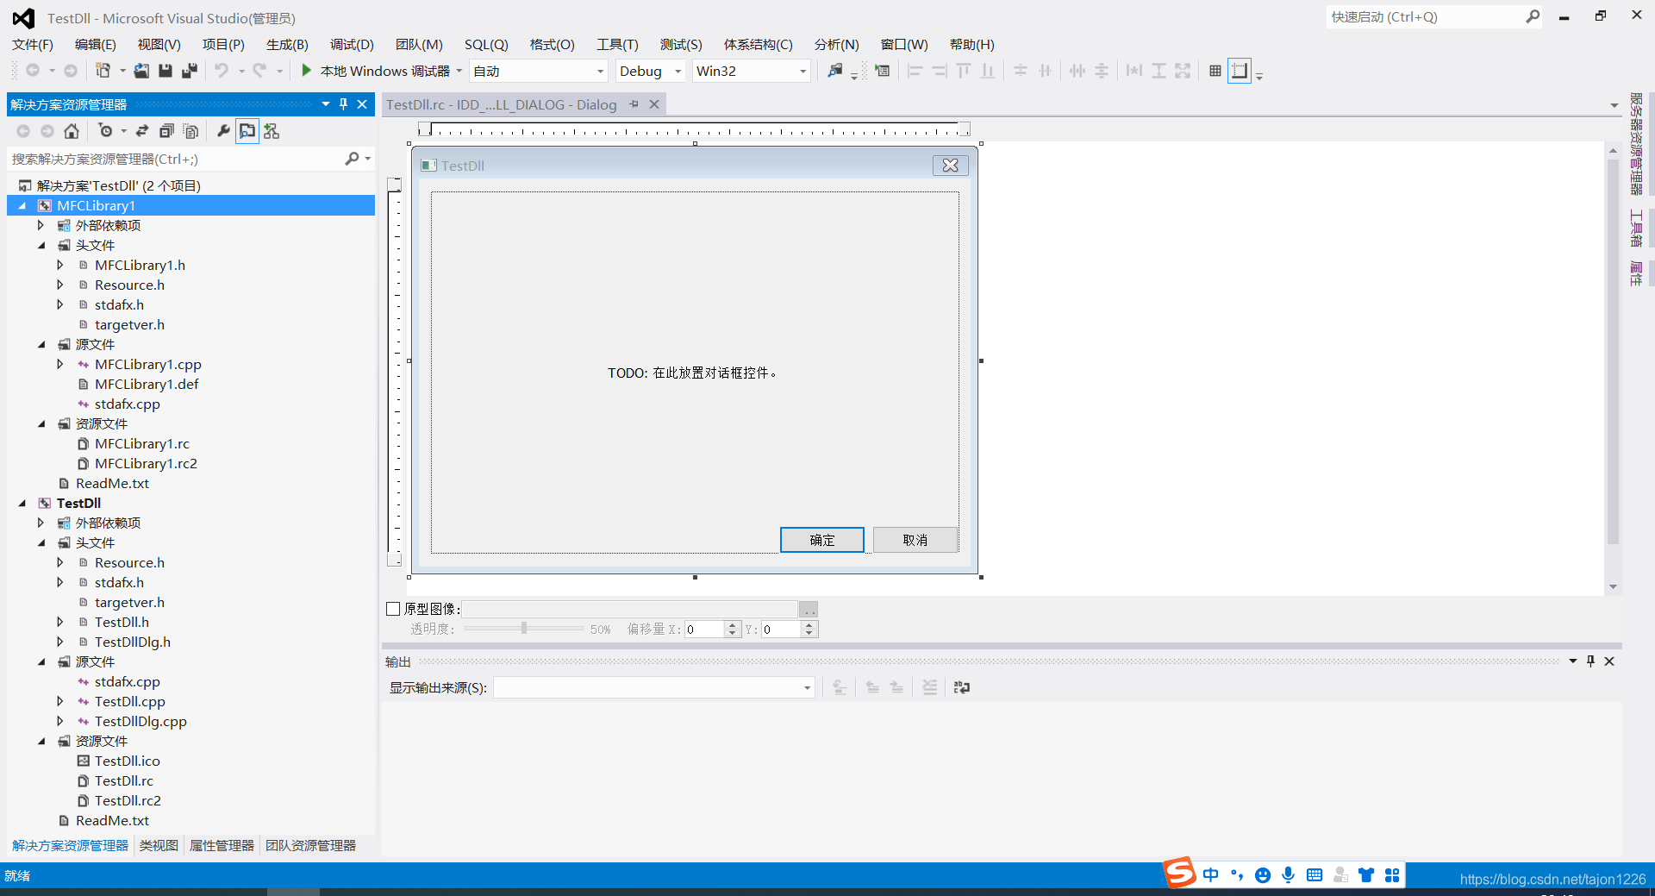This screenshot has width=1655, height=896.
Task: Open Properties with the wrench icon in Solution Explorer
Action: tap(223, 131)
